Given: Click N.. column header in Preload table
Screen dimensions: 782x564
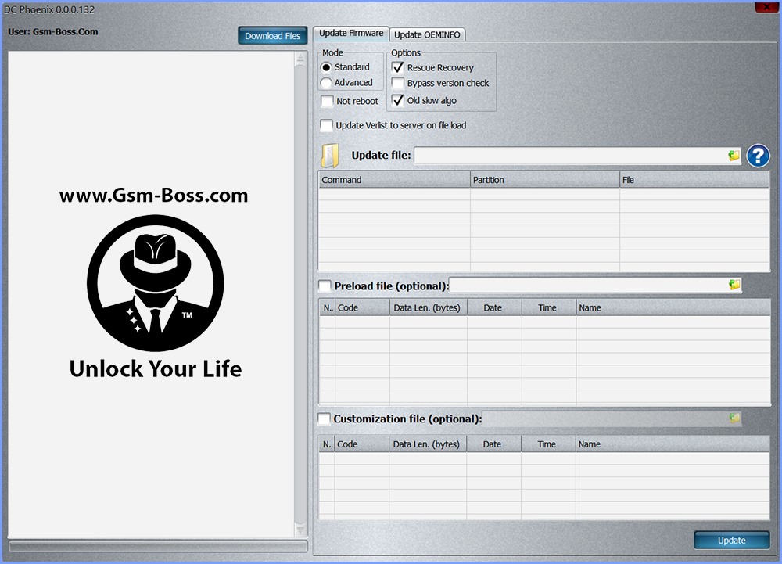Looking at the screenshot, I should coord(327,307).
